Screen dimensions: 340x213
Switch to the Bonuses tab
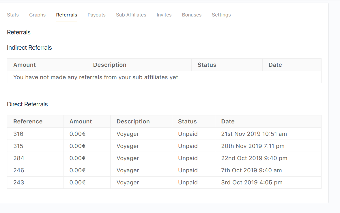tap(192, 15)
